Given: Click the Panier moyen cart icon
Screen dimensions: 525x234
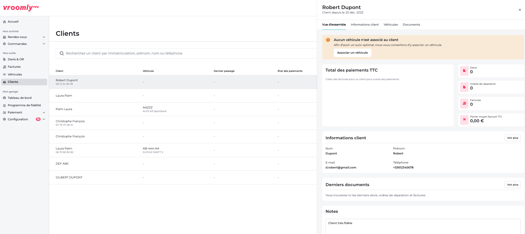Looking at the screenshot, I should click(x=464, y=120).
